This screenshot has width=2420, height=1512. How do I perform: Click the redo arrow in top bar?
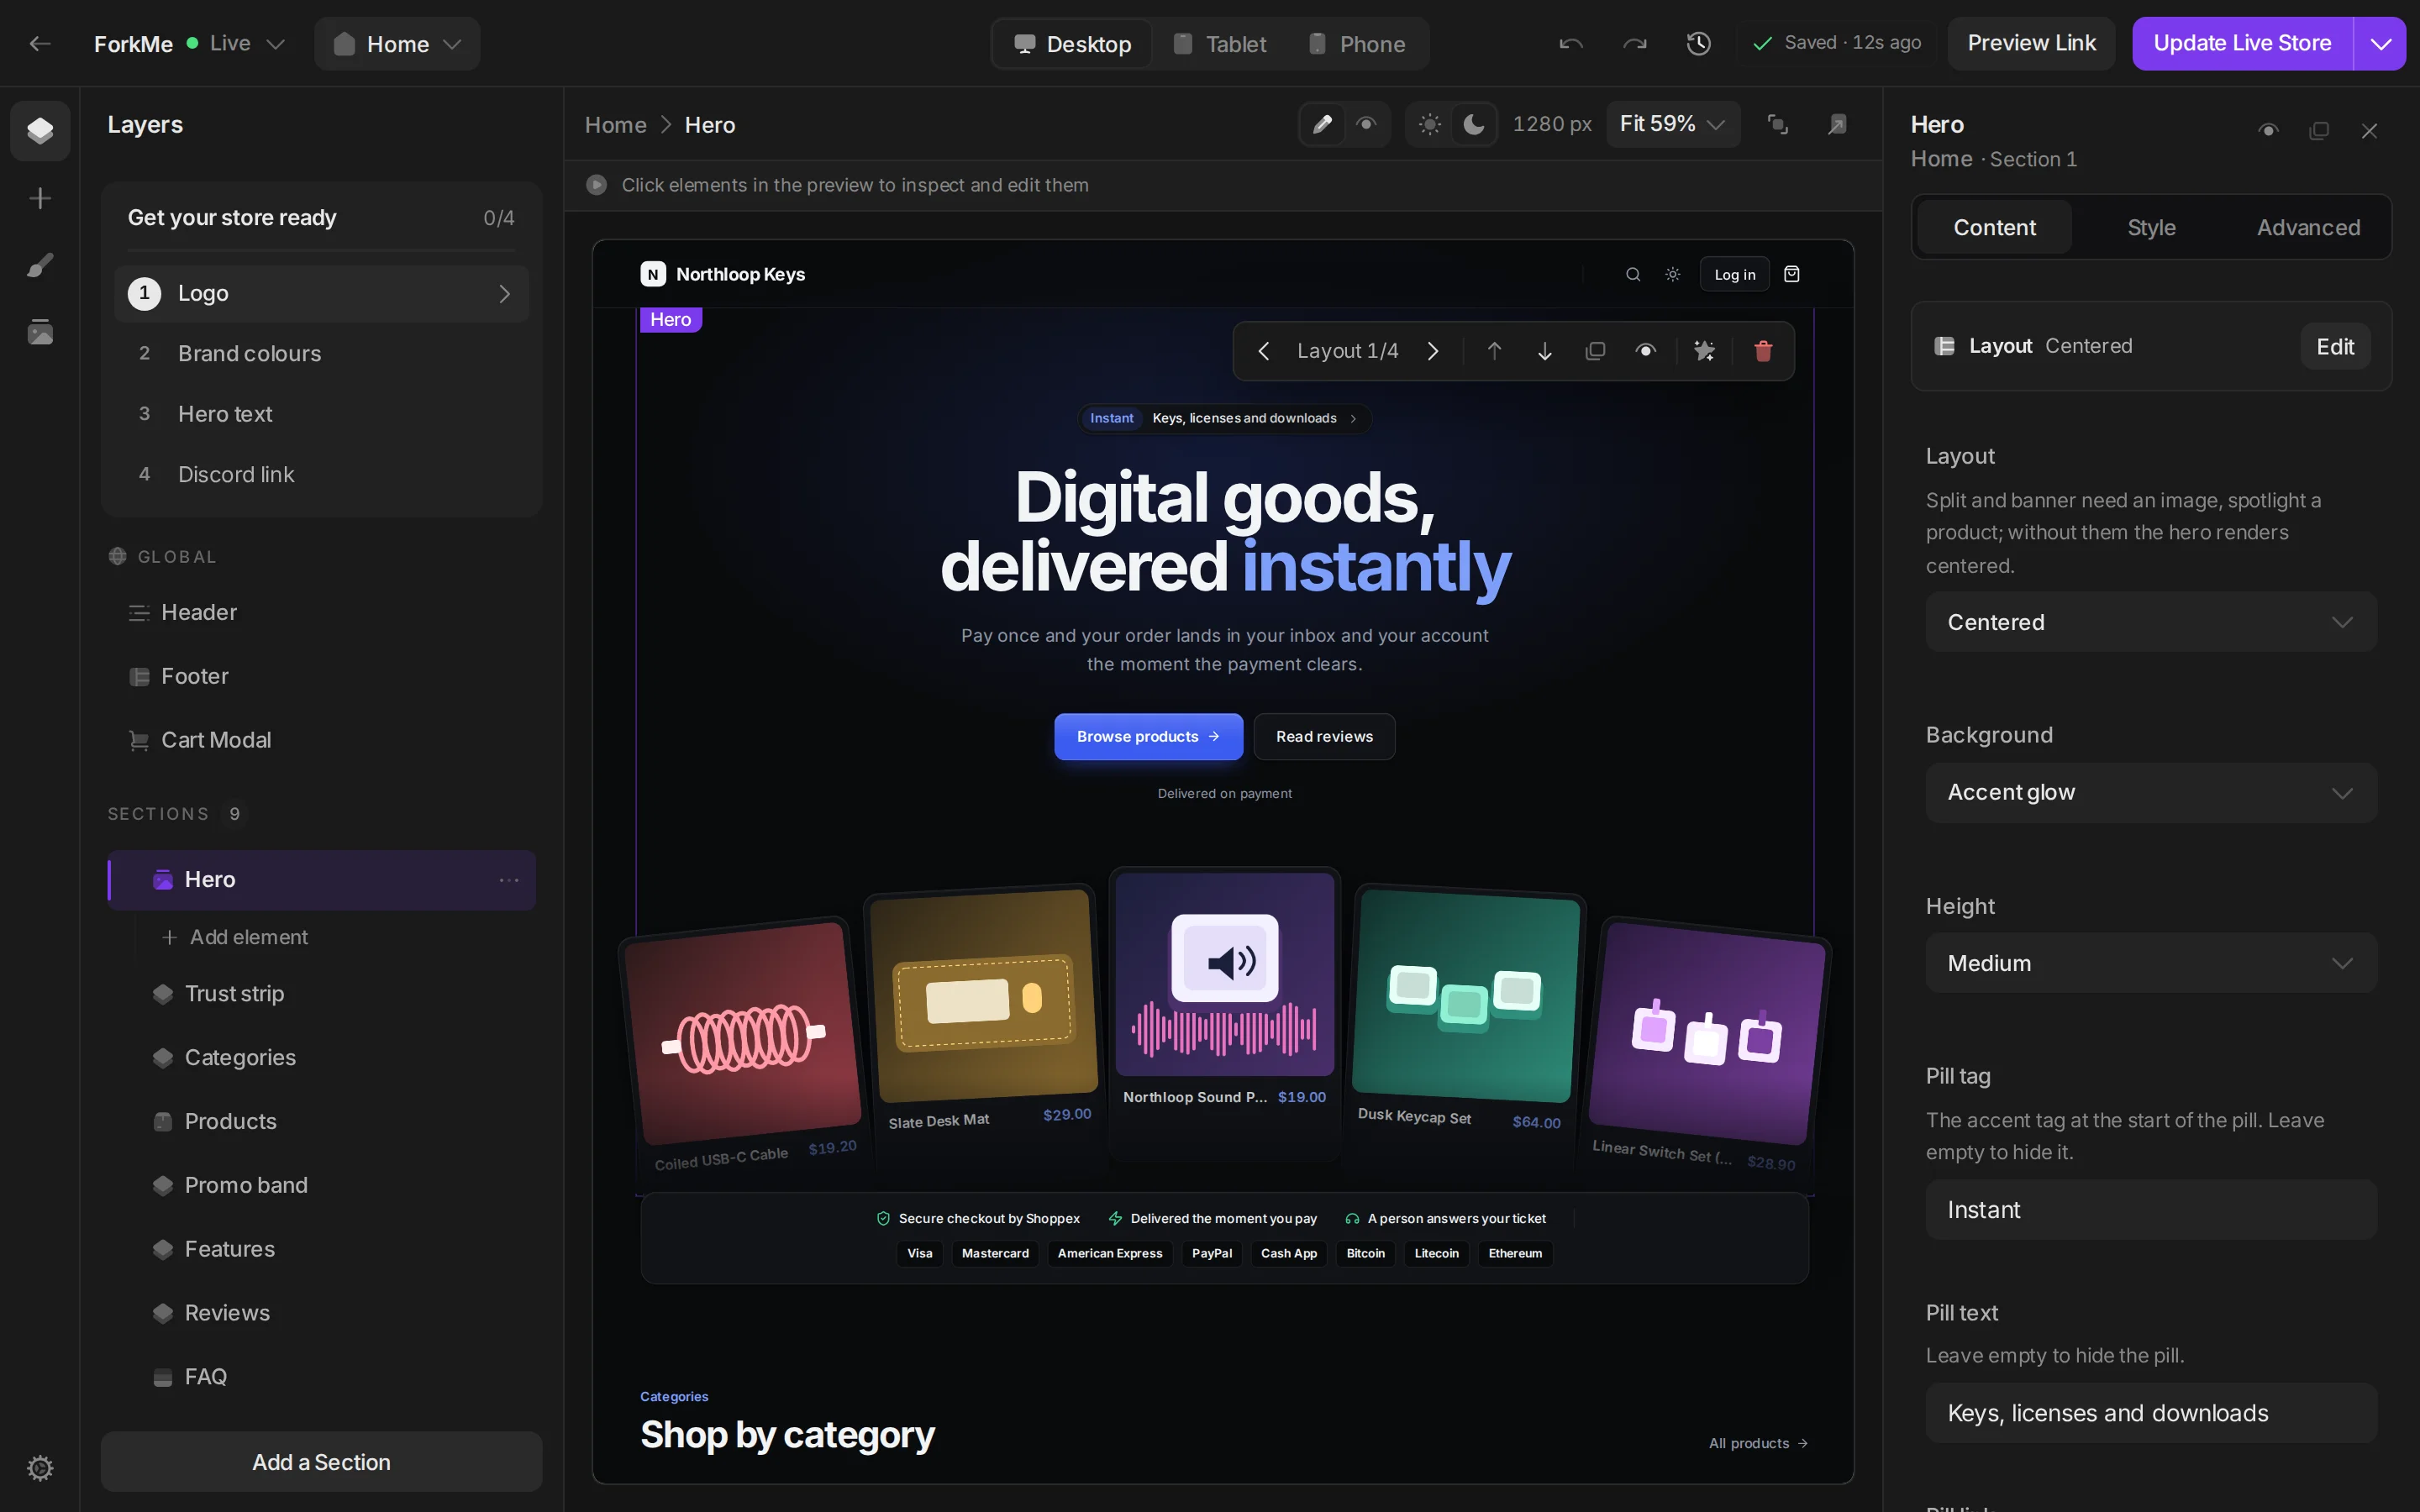(1635, 43)
